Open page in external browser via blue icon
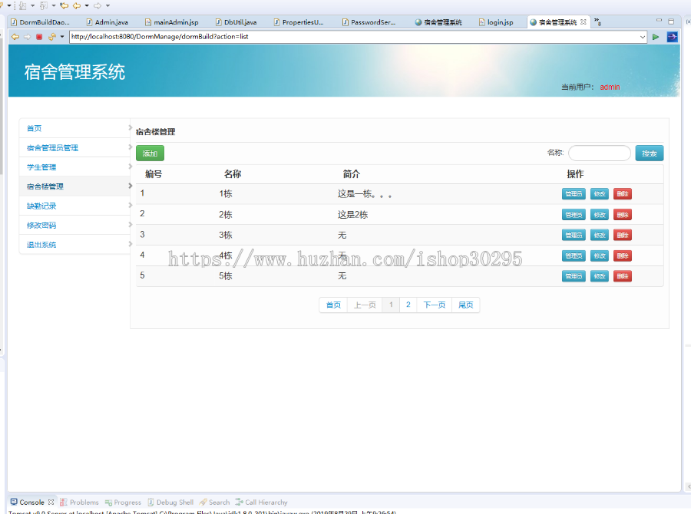691x514 pixels. click(673, 36)
